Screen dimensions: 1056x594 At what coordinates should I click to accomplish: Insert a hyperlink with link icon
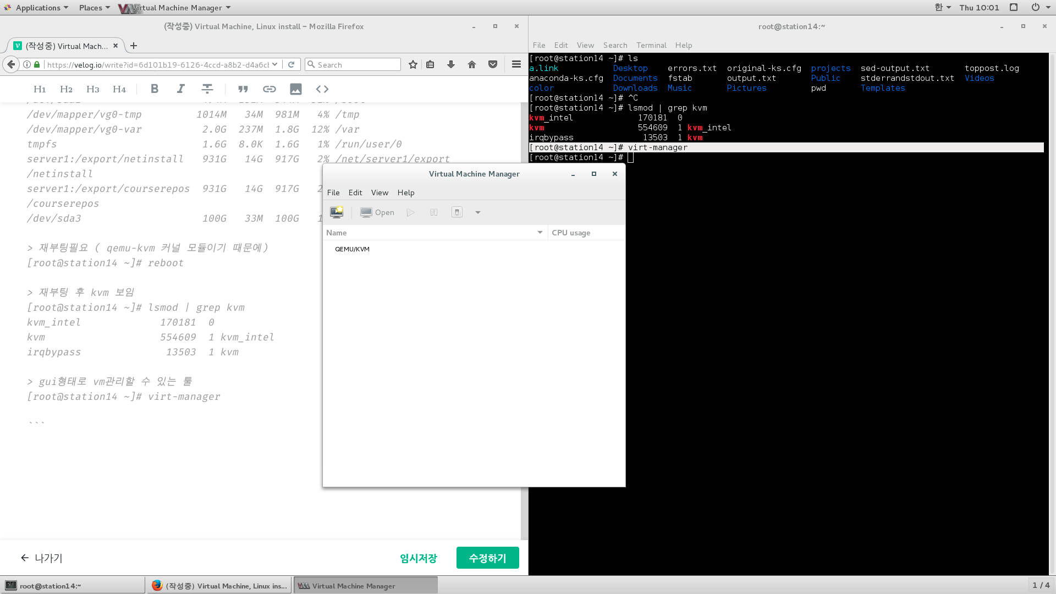pos(269,89)
